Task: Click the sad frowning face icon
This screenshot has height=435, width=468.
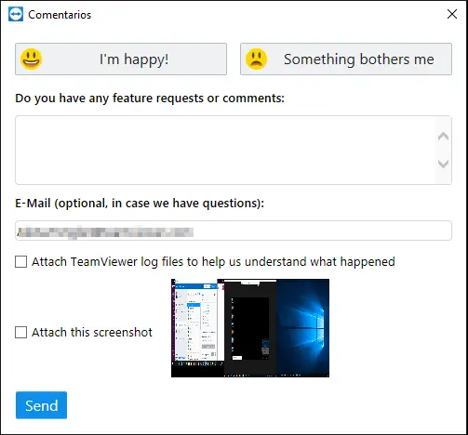Action: pos(256,59)
